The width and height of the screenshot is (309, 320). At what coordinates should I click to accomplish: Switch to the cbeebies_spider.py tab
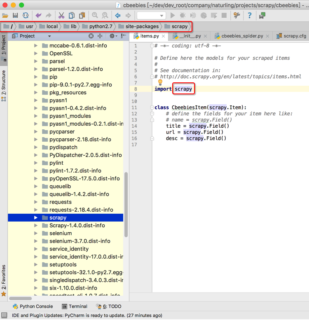coord(242,36)
